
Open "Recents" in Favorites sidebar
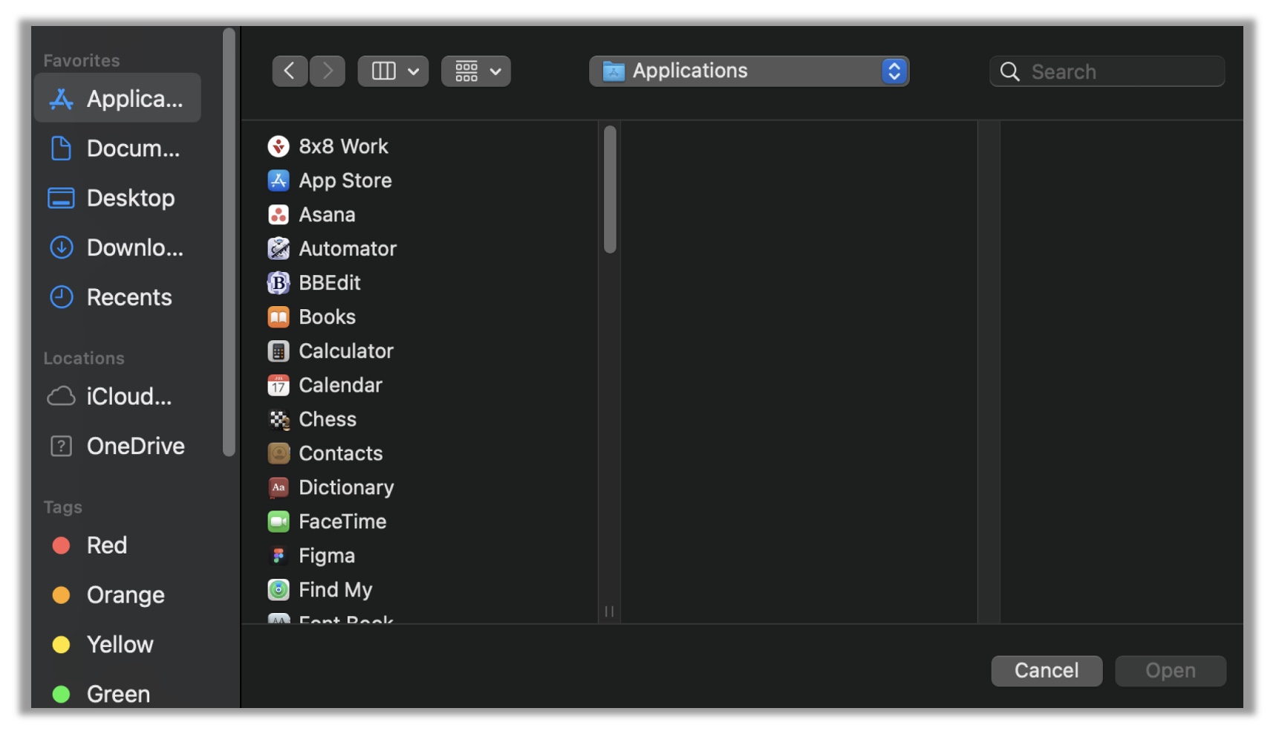click(129, 297)
